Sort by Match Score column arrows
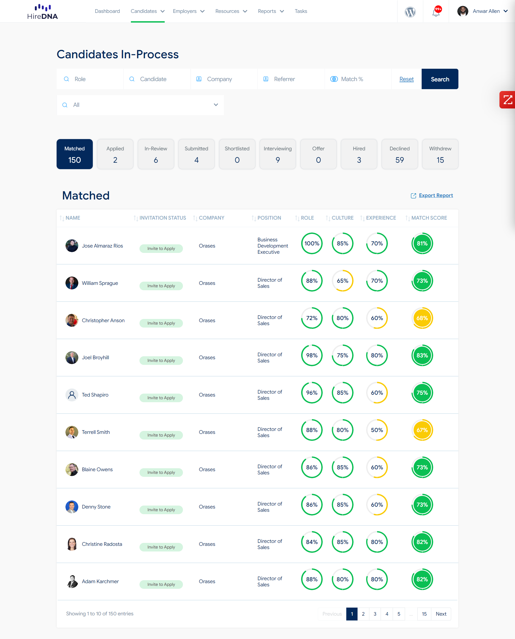515x639 pixels. (x=408, y=218)
